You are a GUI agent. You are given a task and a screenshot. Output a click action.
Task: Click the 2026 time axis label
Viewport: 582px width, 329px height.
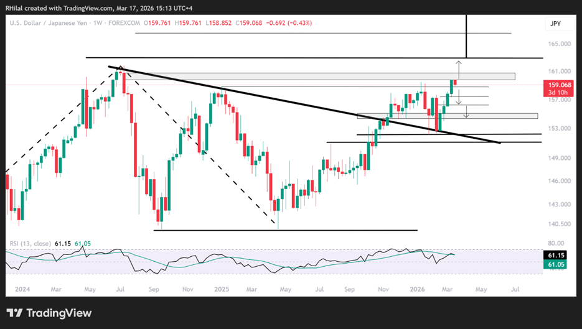pyautogui.click(x=417, y=289)
